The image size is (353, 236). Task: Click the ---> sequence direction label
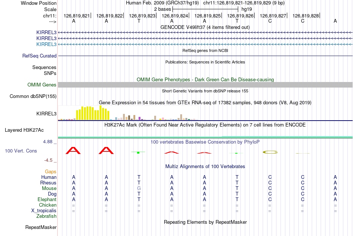(x=52, y=22)
